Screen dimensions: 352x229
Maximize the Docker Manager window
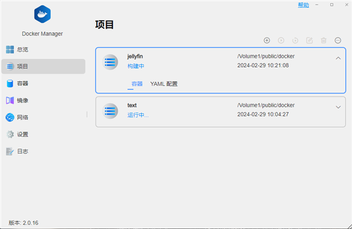[x=331, y=5]
